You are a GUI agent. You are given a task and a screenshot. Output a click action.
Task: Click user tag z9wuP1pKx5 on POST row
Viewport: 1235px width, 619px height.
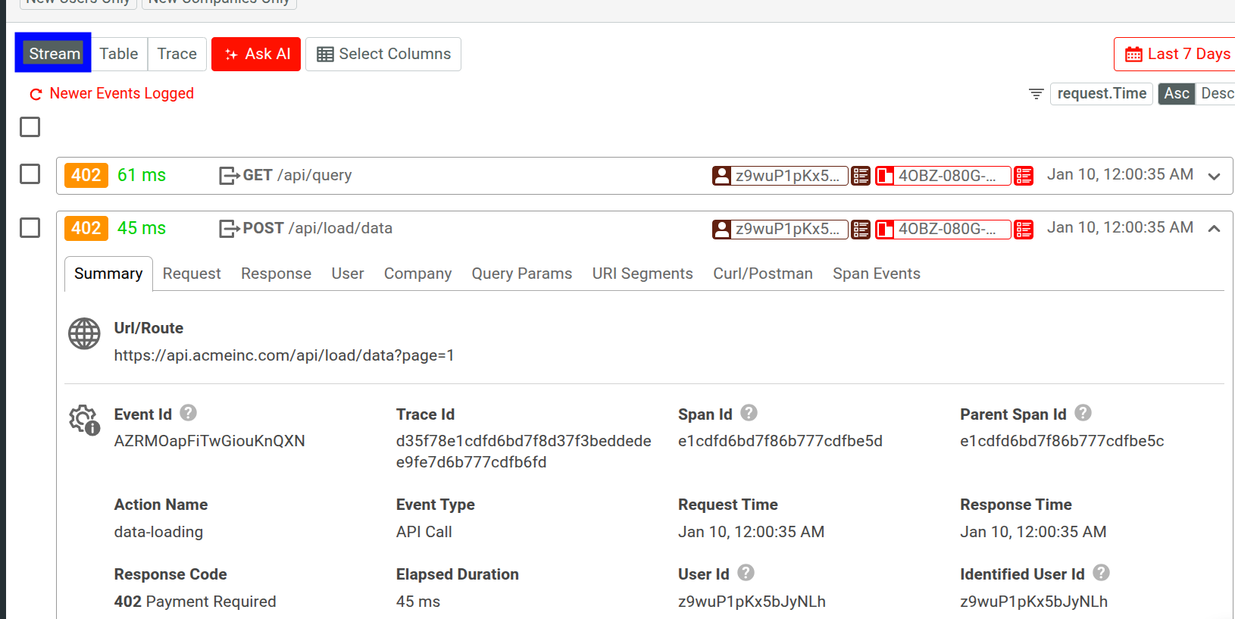click(x=780, y=229)
